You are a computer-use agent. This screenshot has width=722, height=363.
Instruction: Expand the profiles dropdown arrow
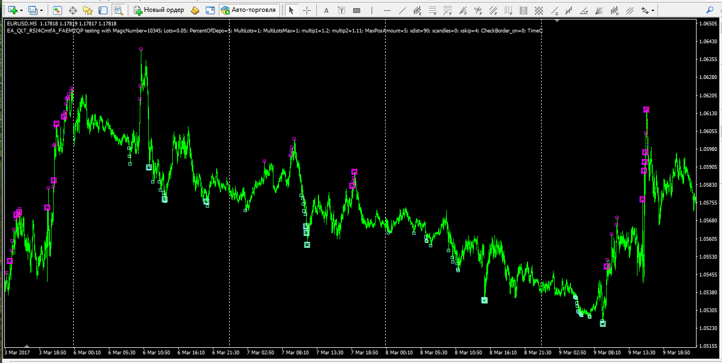(x=42, y=10)
